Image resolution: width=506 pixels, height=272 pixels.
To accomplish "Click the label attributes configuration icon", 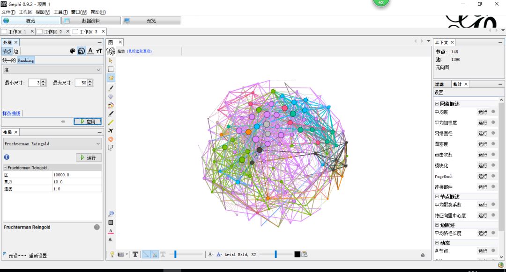I will coord(305,254).
